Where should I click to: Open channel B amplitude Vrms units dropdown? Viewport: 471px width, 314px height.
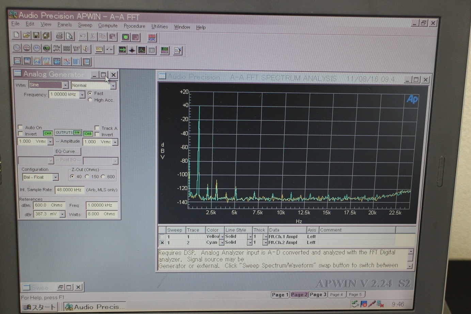click(x=115, y=142)
